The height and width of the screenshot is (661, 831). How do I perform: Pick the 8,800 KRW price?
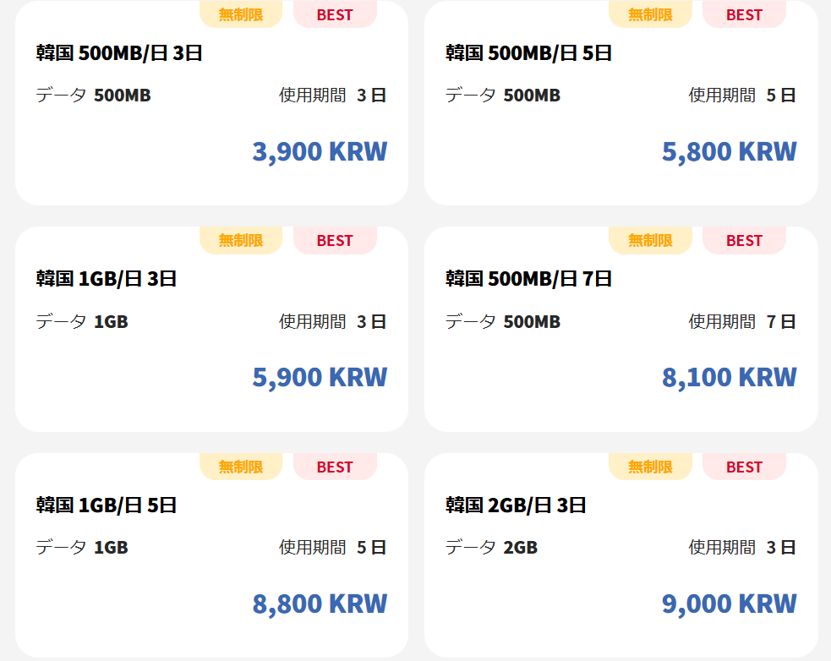[320, 604]
